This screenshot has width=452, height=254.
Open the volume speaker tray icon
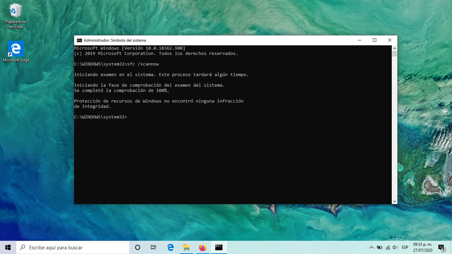(x=395, y=247)
